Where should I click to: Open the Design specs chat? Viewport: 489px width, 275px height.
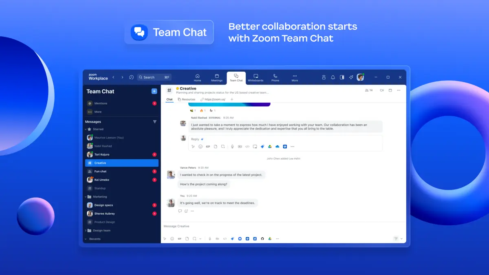pyautogui.click(x=121, y=205)
